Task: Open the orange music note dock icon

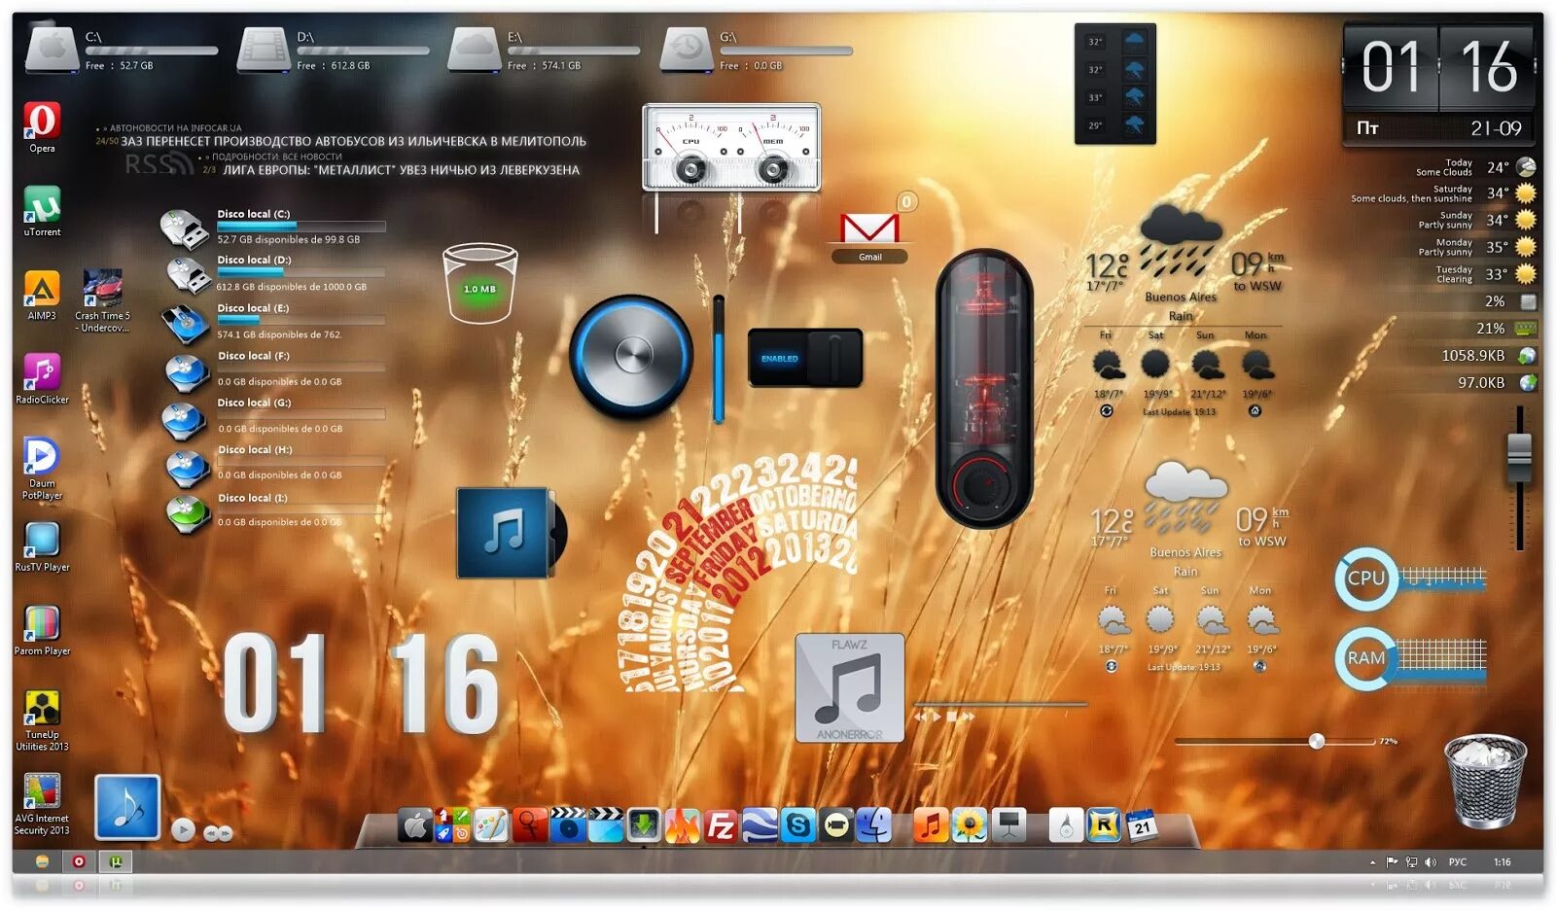Action: 931,826
